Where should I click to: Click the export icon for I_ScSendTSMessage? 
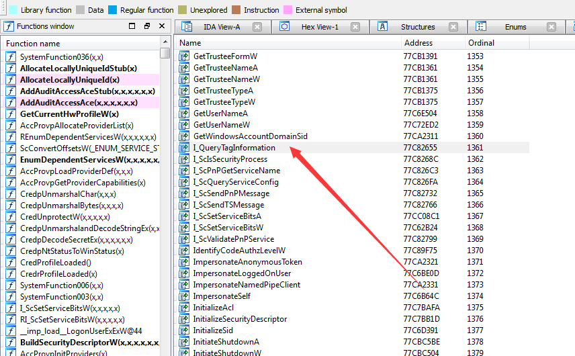[x=184, y=205]
